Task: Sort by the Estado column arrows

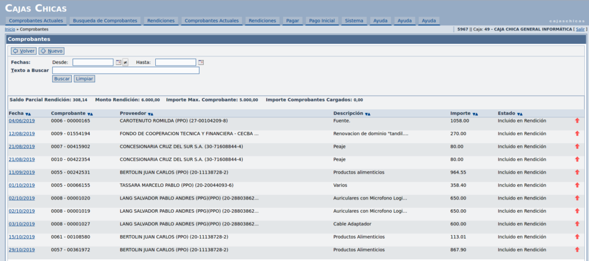Action: click(x=520, y=114)
